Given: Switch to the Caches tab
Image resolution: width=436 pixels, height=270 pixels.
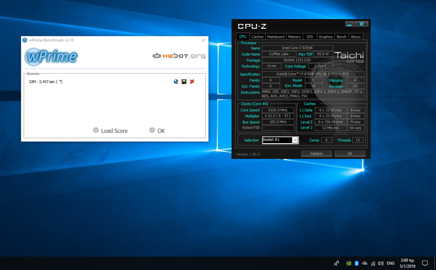Looking at the screenshot, I should pyautogui.click(x=257, y=37).
